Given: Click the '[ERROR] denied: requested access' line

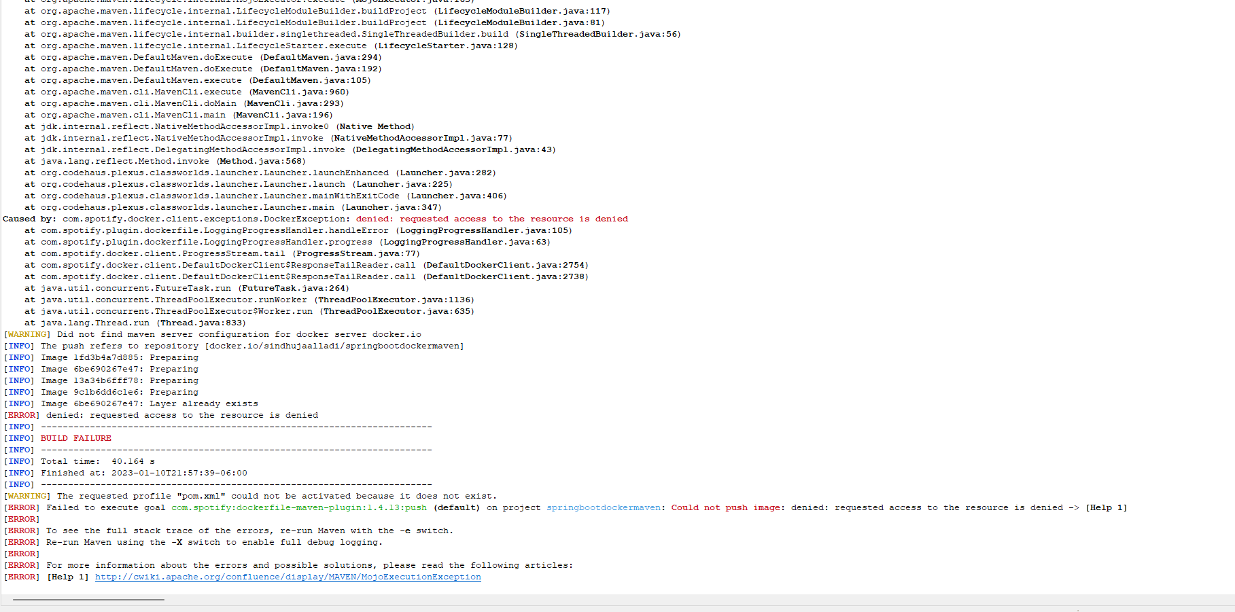Looking at the screenshot, I should coord(161,415).
